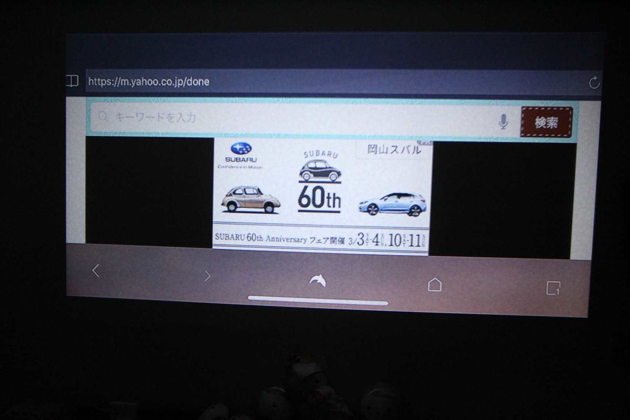Reload the page with the refresh icon
Viewport: 630px width, 420px height.
[x=594, y=83]
